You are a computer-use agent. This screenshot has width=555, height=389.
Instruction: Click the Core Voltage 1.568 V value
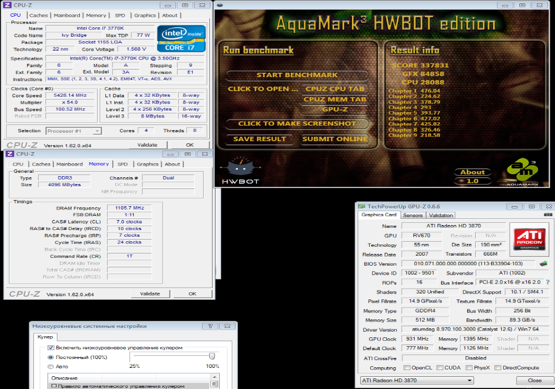(136, 49)
